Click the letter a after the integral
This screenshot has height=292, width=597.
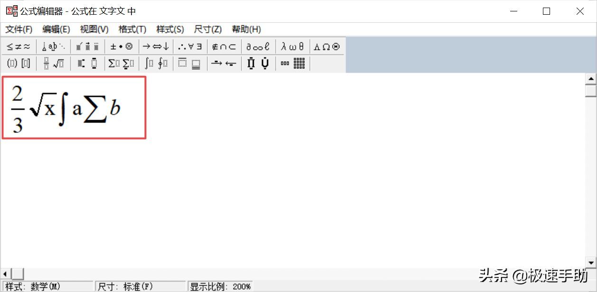(77, 109)
